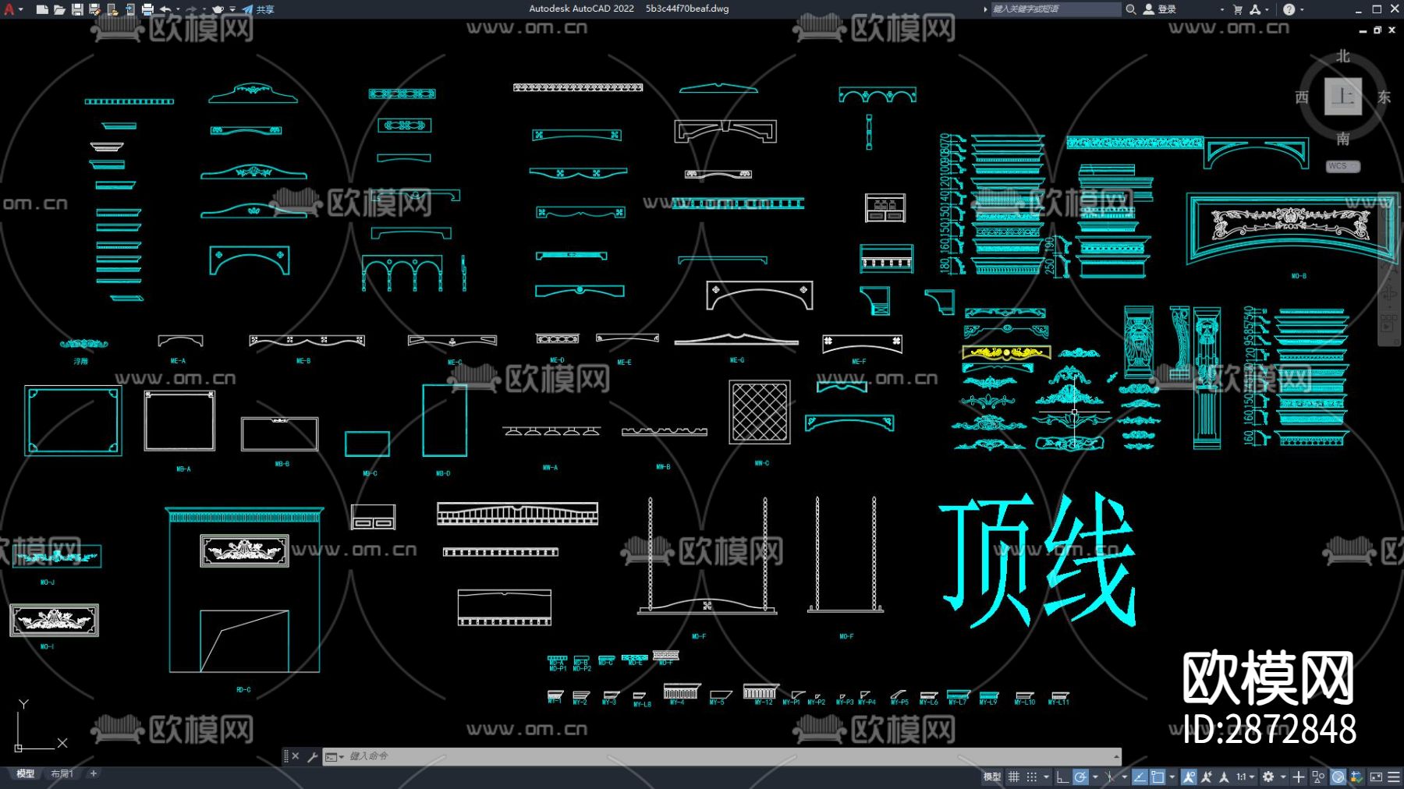Switch to the 模型 model tab
Screen dimensions: 1404x789
tap(26, 774)
